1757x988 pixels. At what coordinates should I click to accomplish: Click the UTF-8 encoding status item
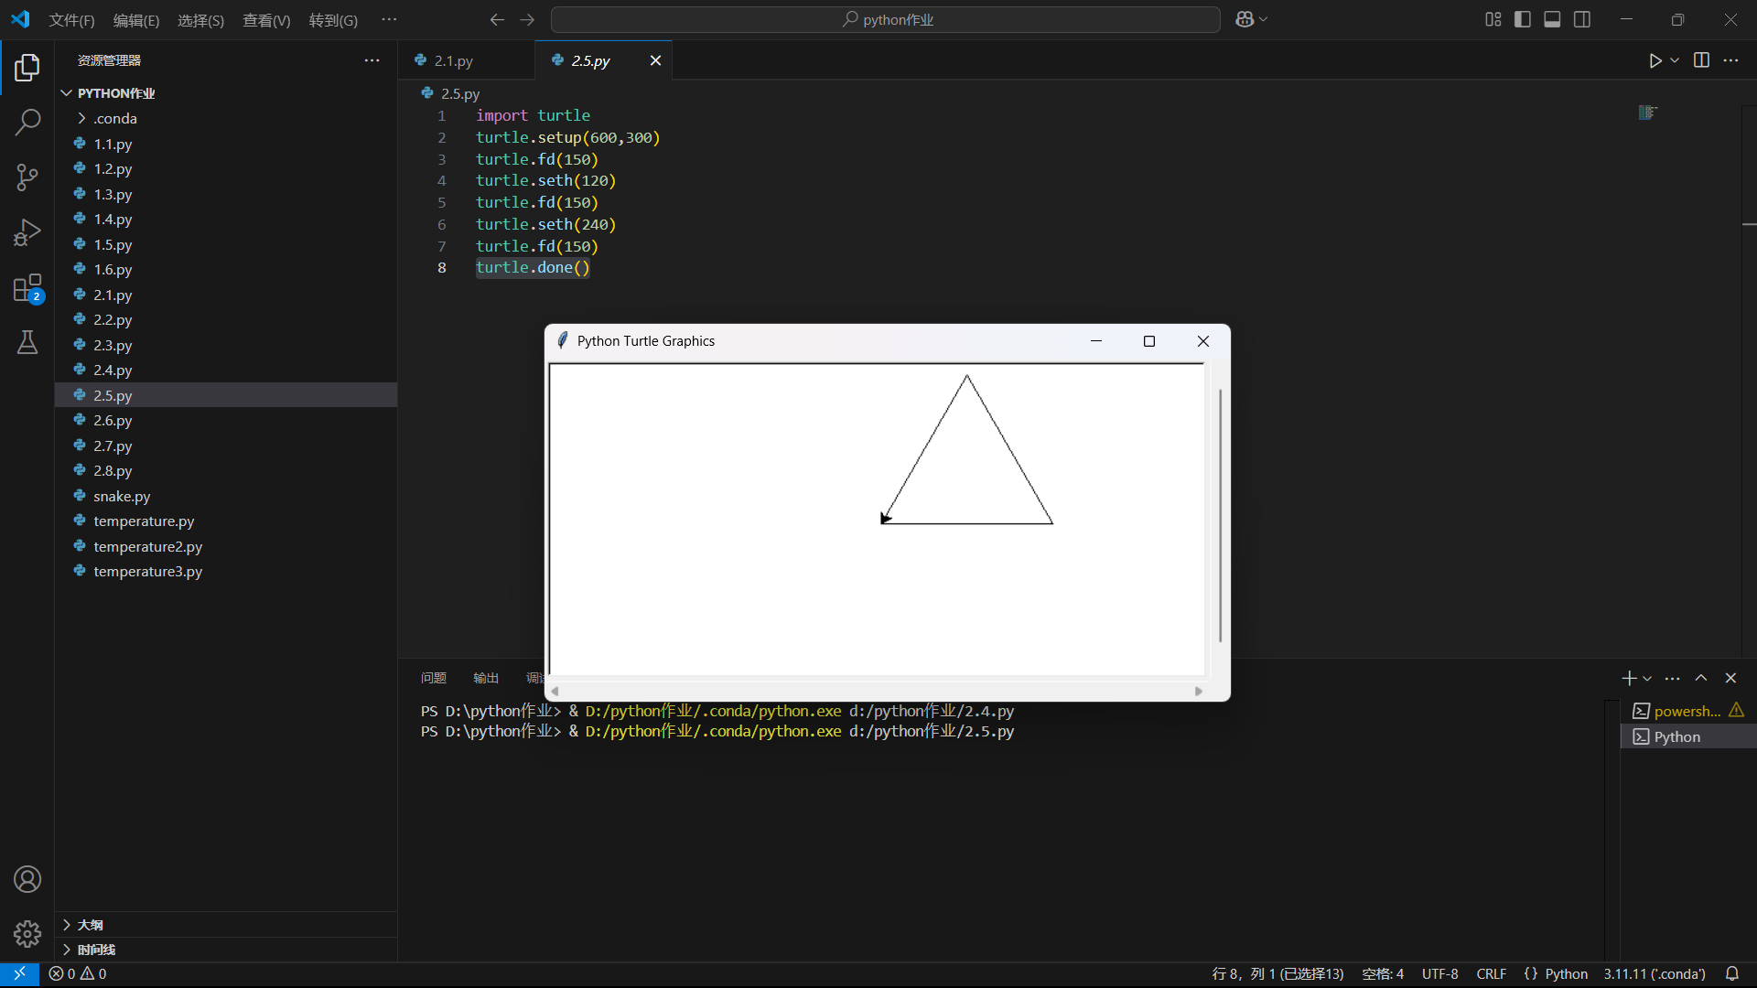tap(1439, 973)
